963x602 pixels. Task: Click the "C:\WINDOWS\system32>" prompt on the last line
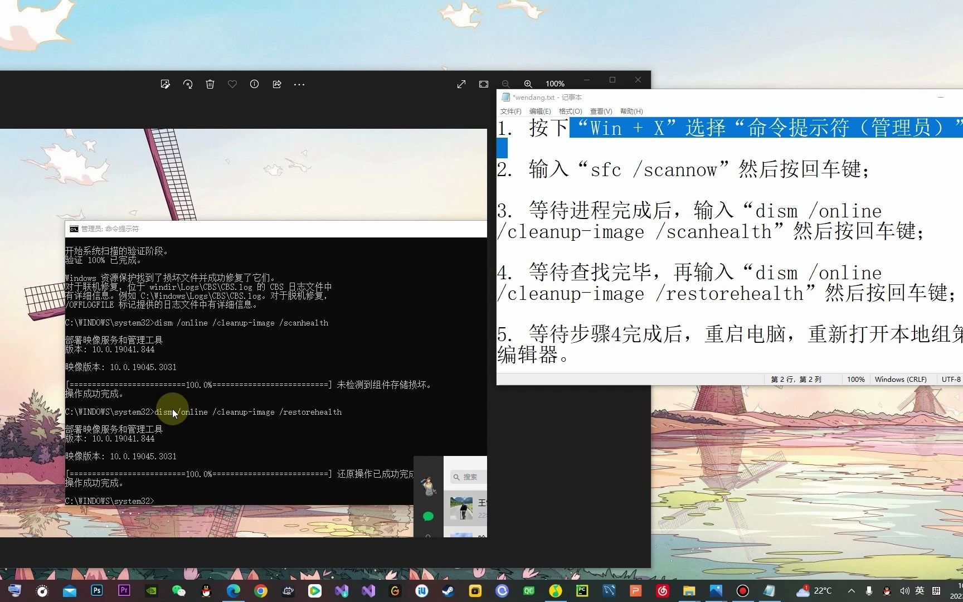109,501
